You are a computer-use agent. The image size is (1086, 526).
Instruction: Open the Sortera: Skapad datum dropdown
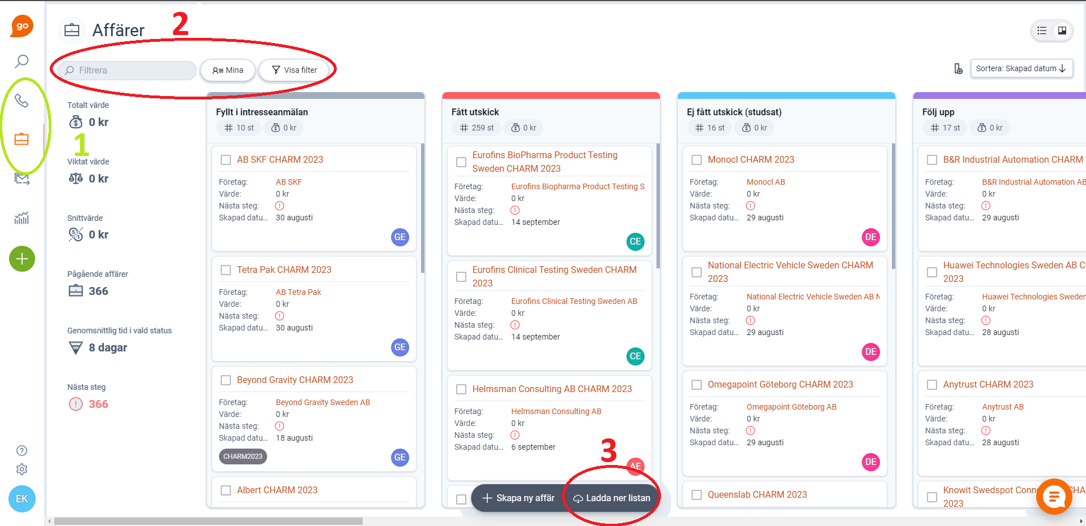[x=1021, y=68]
